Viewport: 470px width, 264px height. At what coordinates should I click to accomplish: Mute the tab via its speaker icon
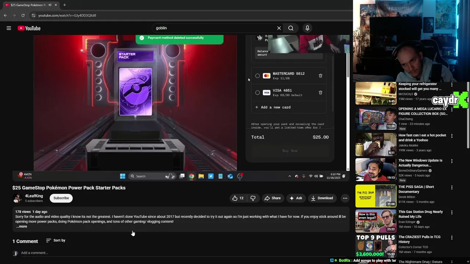pyautogui.click(x=50, y=5)
